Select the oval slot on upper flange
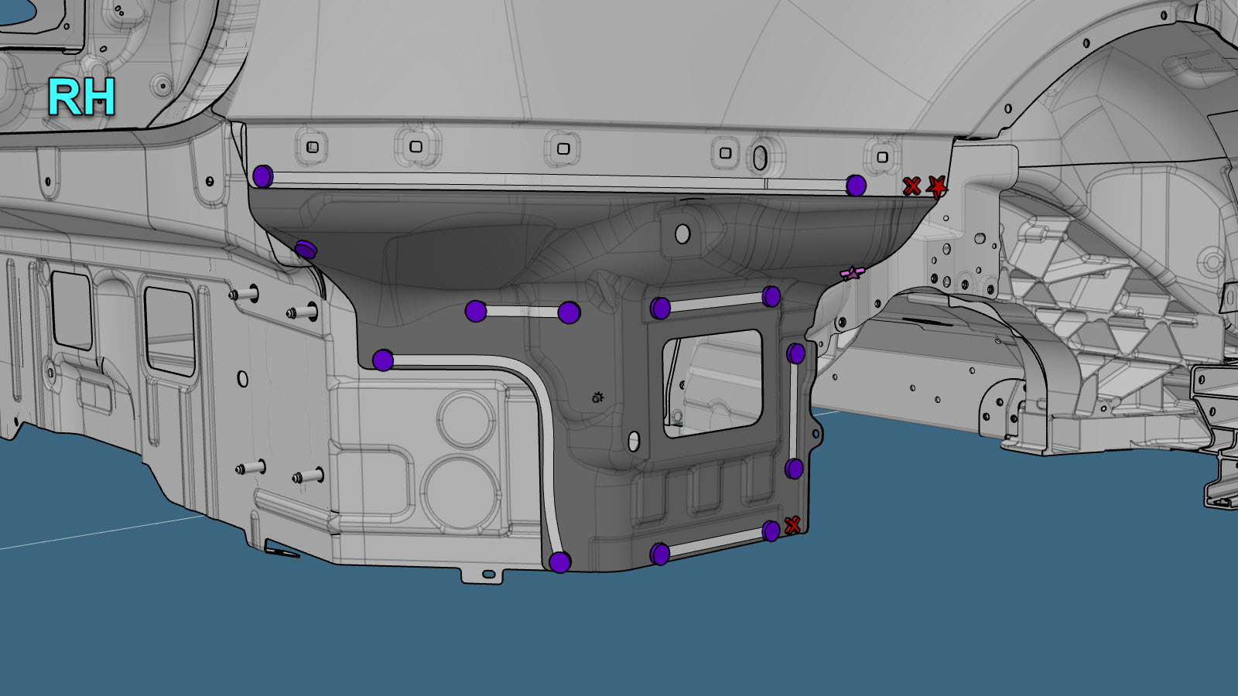This screenshot has height=696, width=1238. pos(760,158)
